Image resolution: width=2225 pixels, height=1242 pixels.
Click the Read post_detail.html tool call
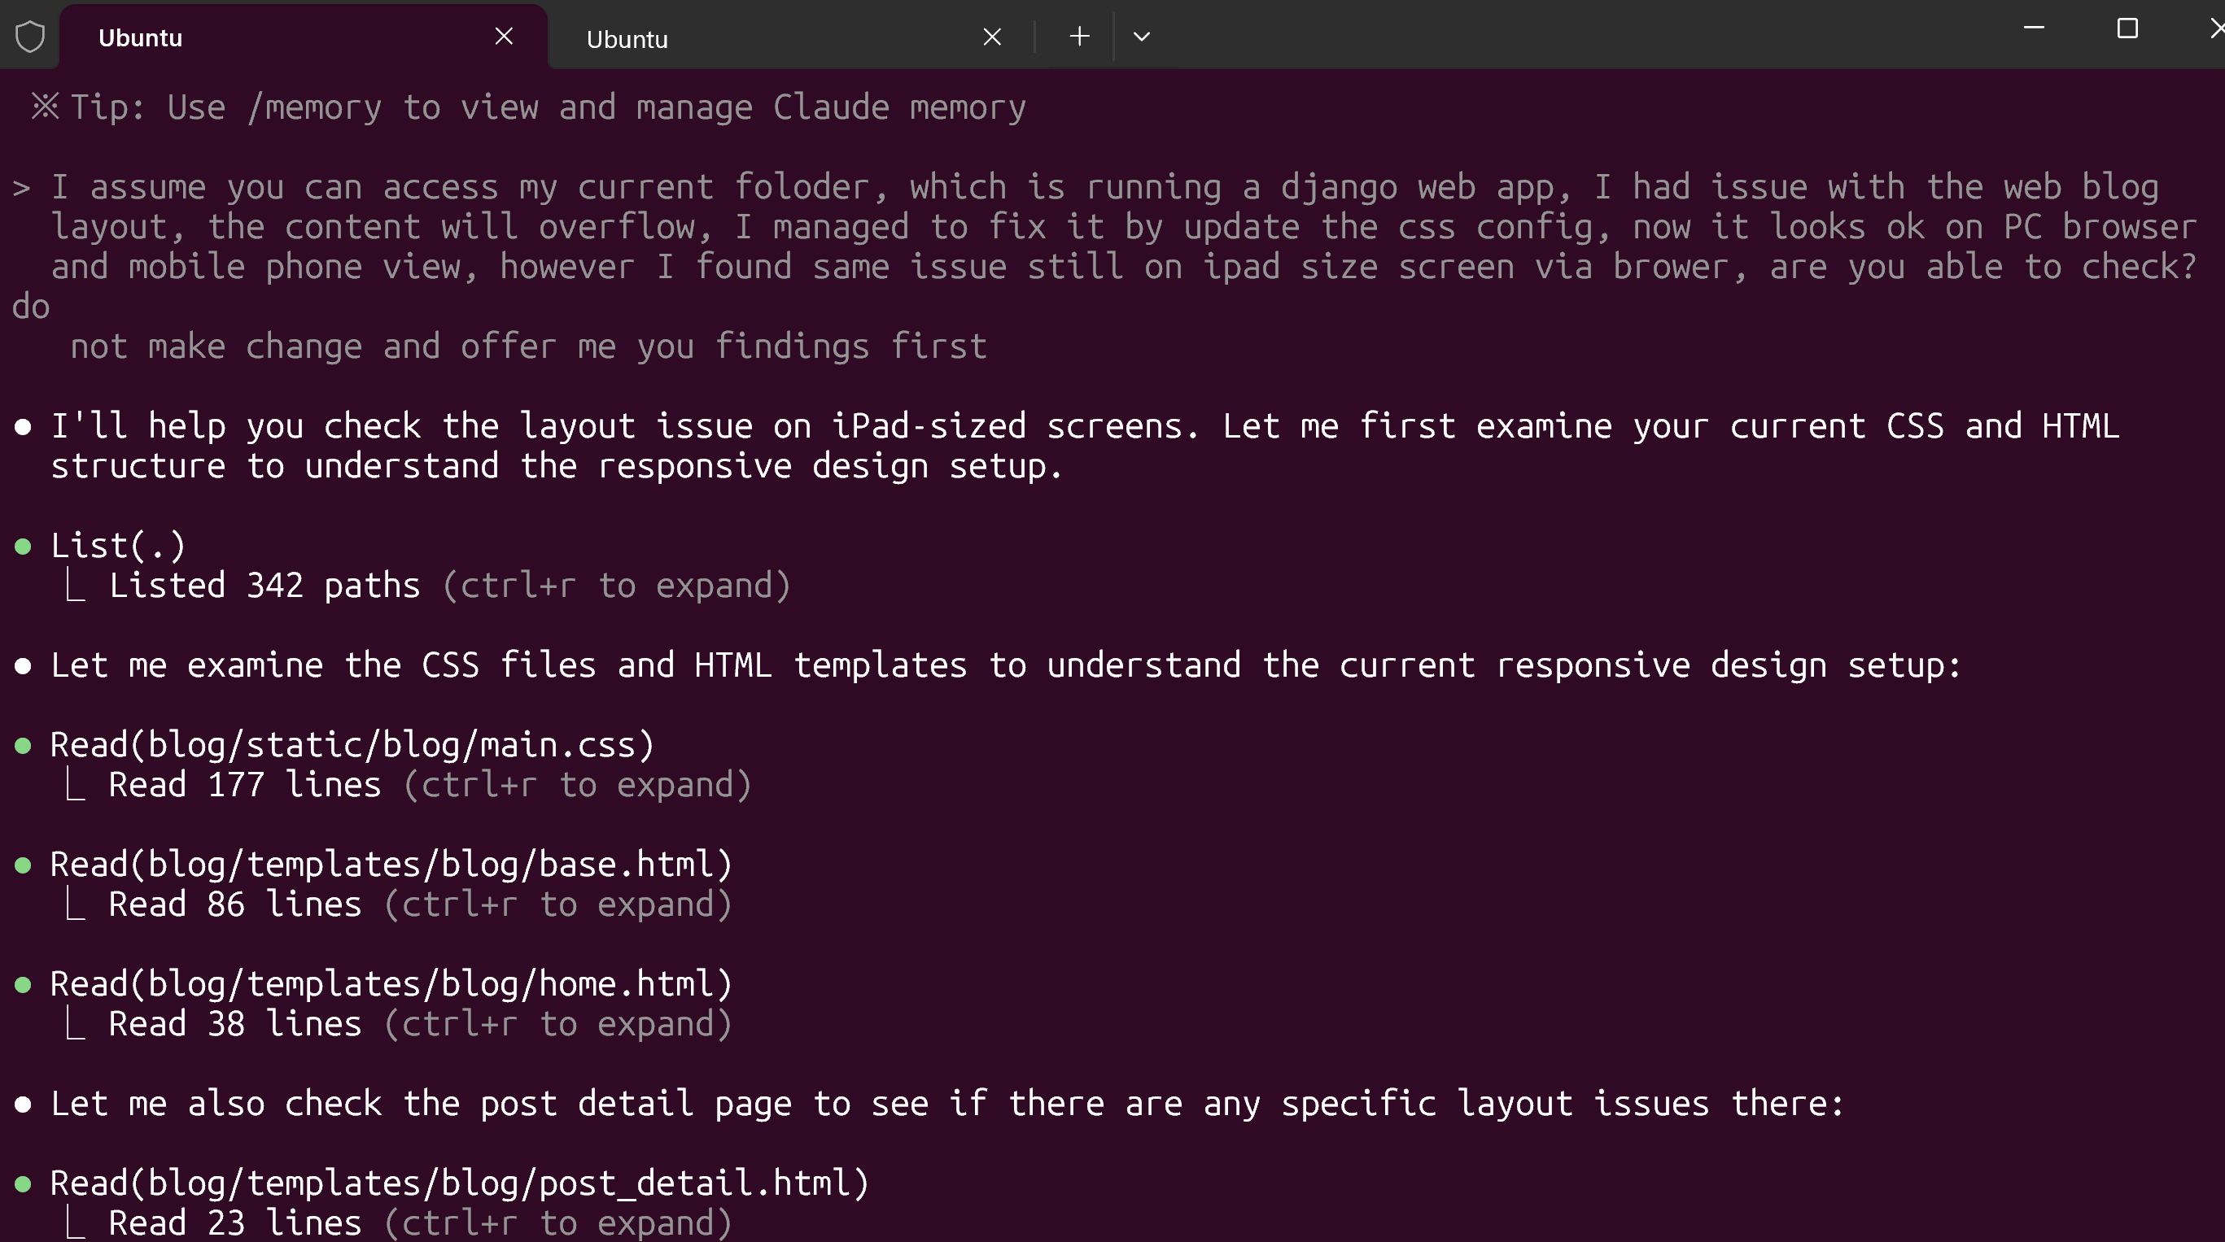[459, 1183]
